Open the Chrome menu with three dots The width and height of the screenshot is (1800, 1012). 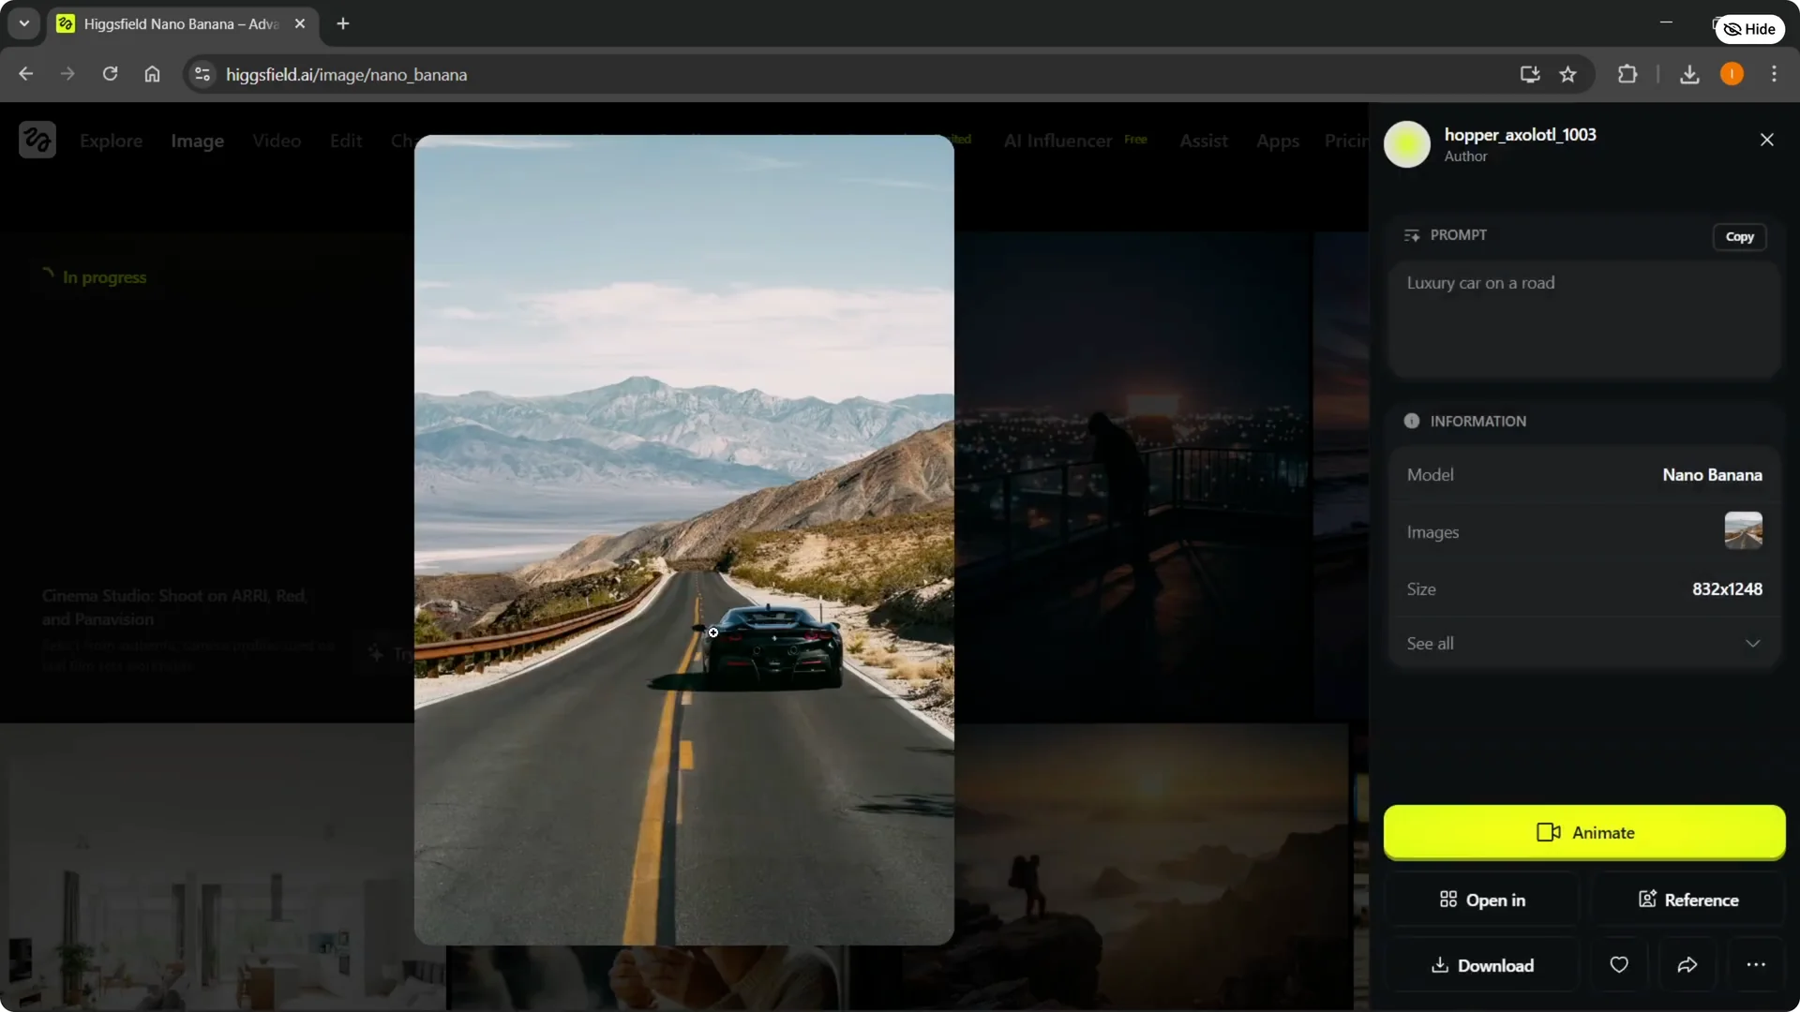point(1775,74)
